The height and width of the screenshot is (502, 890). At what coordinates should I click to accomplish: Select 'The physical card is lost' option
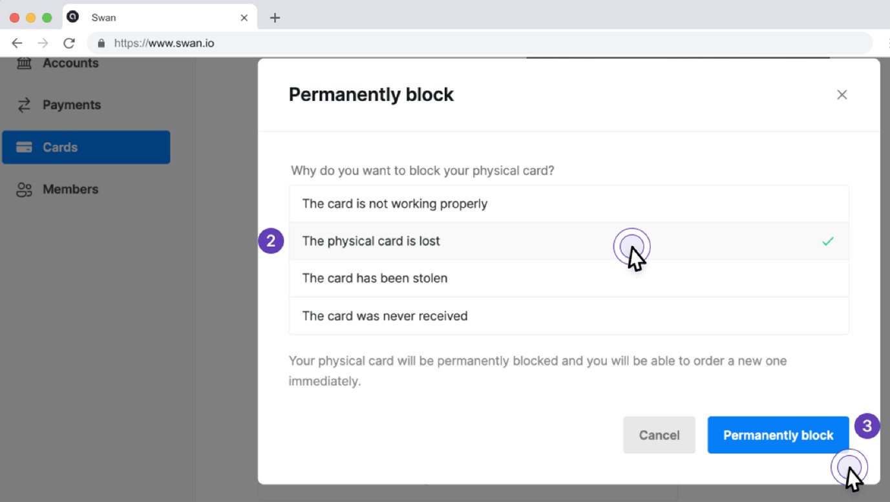coord(371,242)
